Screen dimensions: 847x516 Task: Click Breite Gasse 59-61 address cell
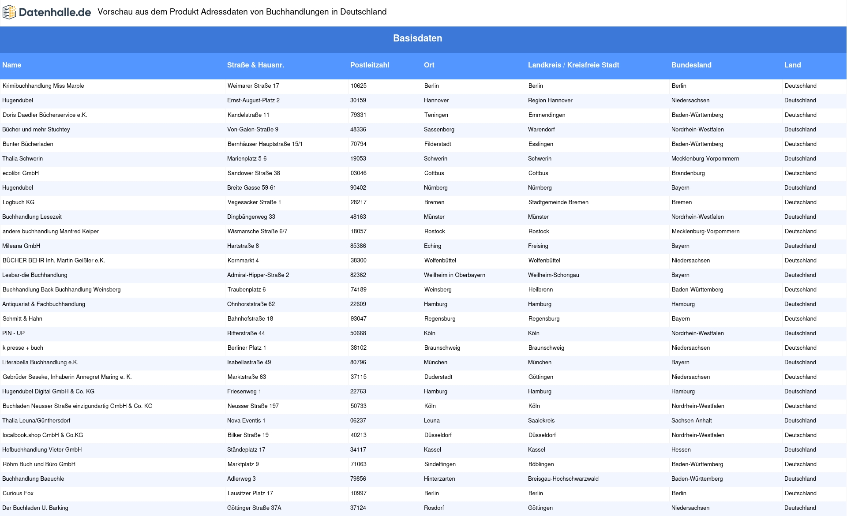251,188
